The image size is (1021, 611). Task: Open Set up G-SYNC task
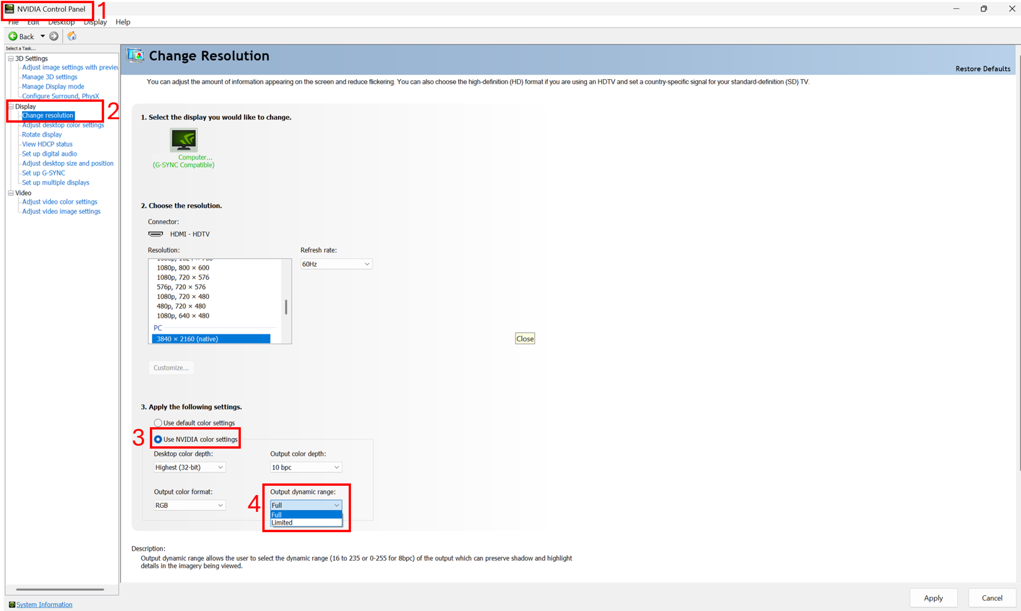click(x=44, y=173)
